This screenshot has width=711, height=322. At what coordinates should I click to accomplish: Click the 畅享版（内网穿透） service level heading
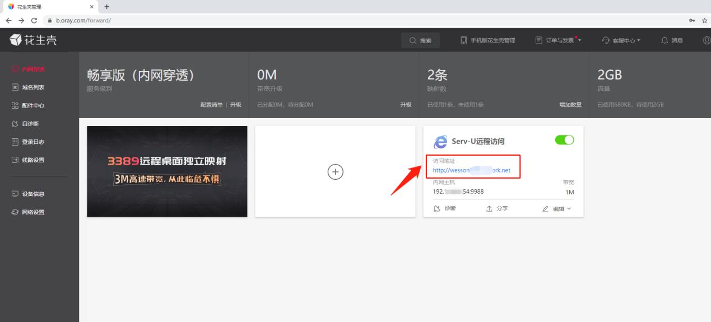[142, 76]
